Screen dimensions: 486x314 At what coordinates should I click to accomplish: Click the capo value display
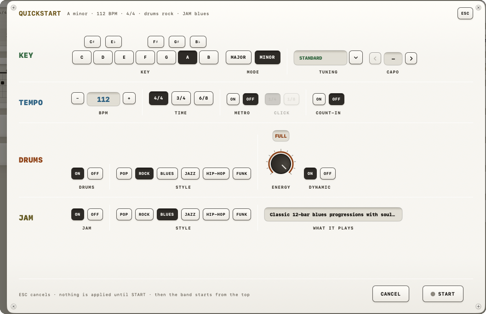[x=393, y=58]
